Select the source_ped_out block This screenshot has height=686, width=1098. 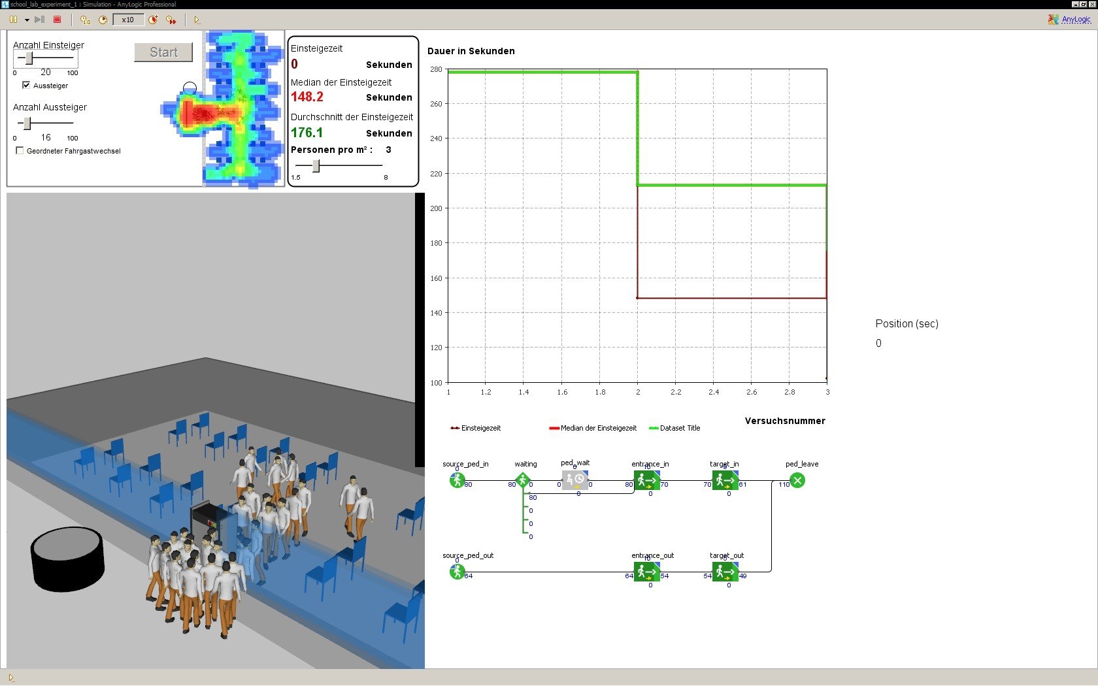(x=457, y=572)
